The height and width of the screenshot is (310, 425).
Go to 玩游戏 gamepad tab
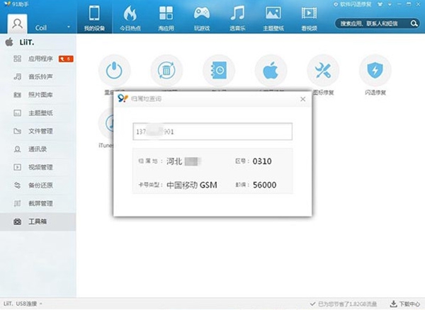202,17
